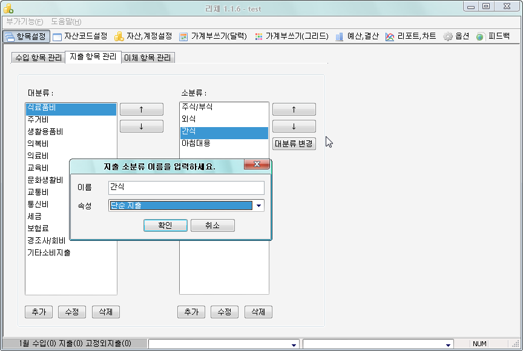Image resolution: width=523 pixels, height=351 pixels.
Task: Expand the first status bar combo box
Action: [x=294, y=344]
